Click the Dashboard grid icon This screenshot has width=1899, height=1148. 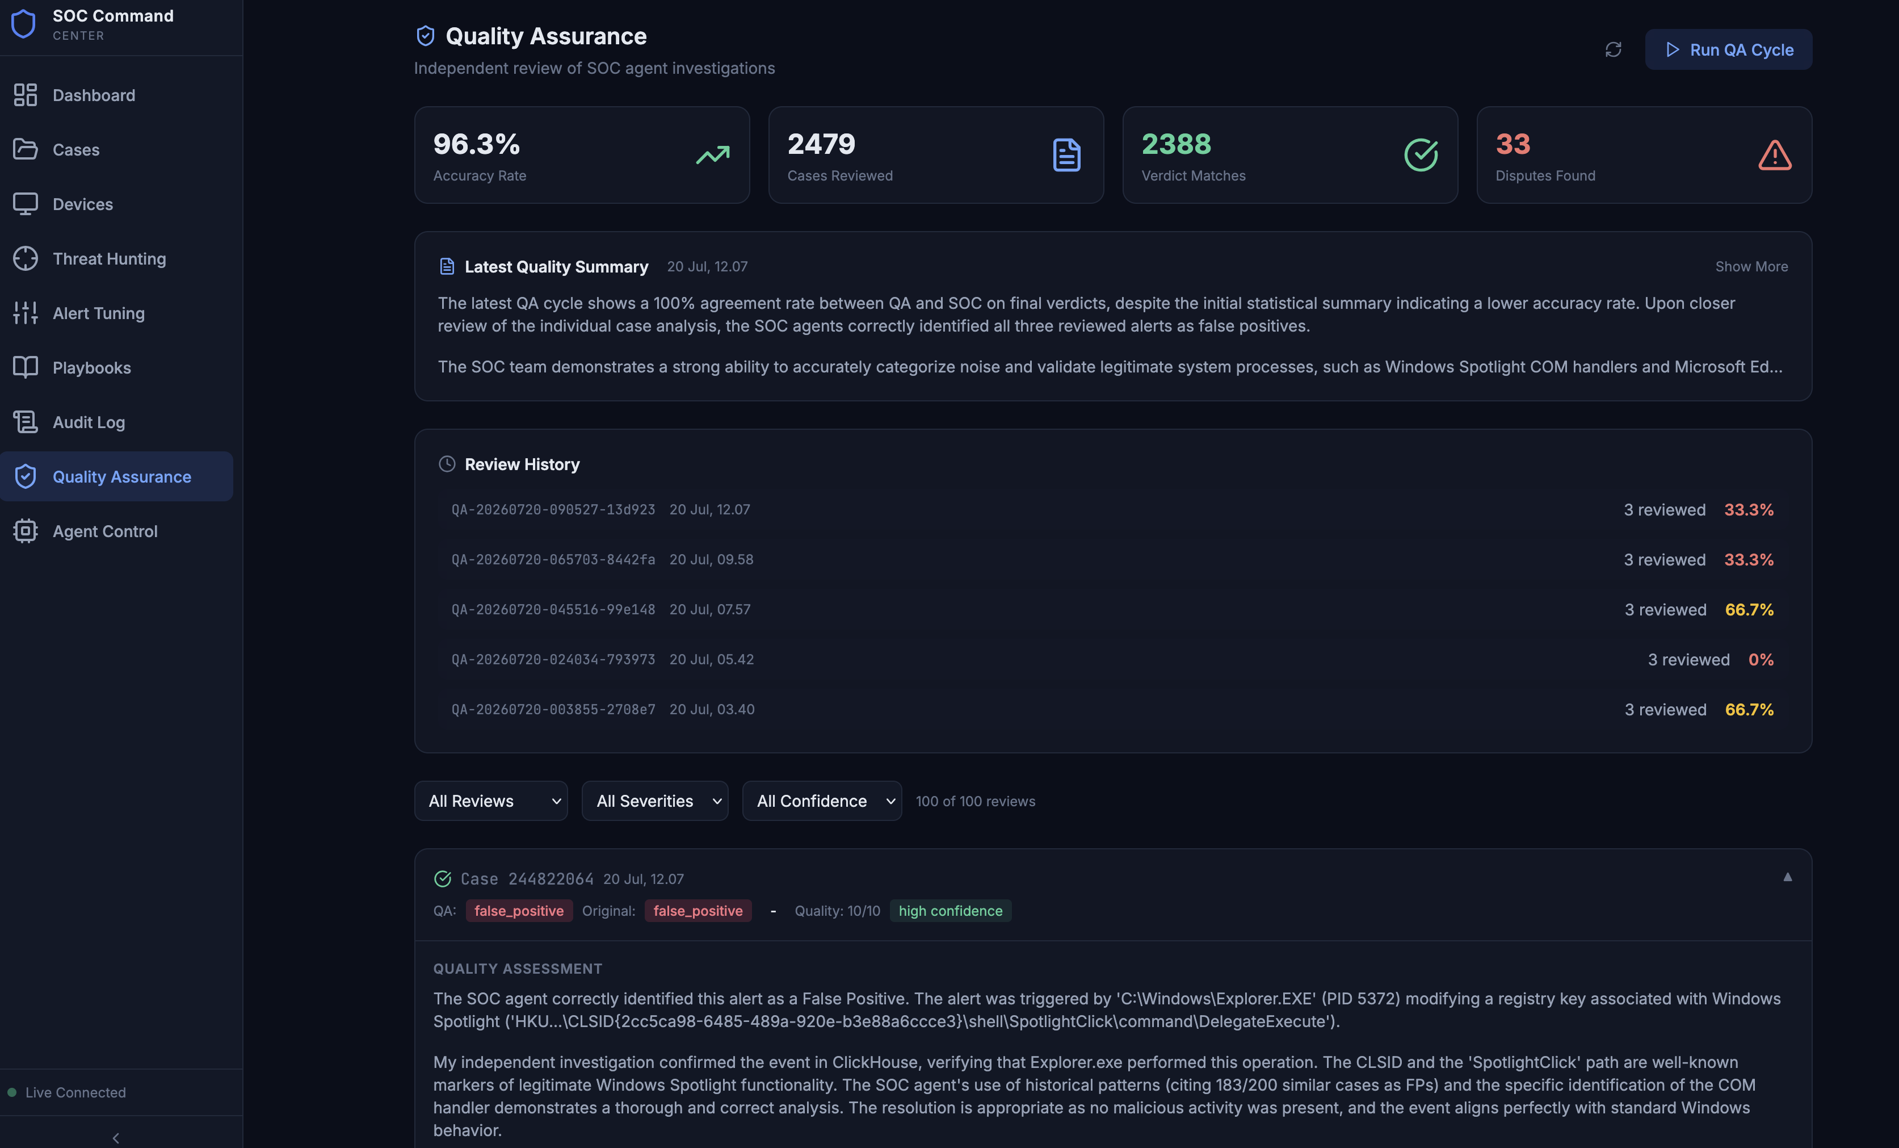coord(26,95)
